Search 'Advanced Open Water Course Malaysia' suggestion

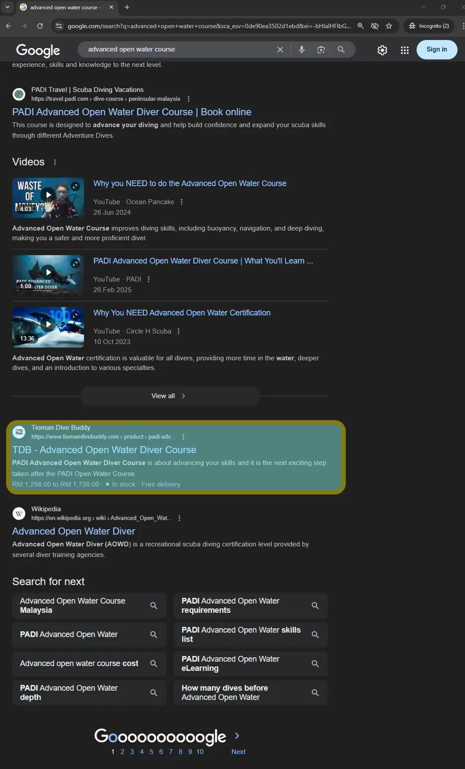tap(89, 606)
